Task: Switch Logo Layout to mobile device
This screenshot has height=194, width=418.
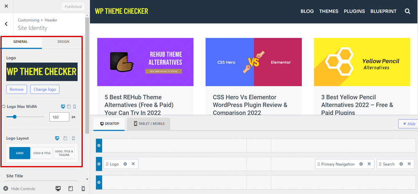Action: click(x=74, y=138)
